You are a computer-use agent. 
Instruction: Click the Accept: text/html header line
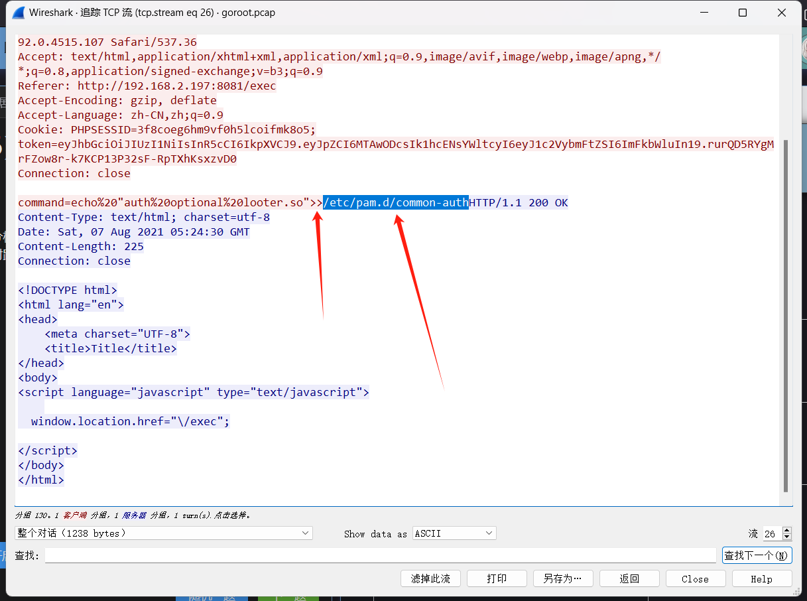coord(339,56)
